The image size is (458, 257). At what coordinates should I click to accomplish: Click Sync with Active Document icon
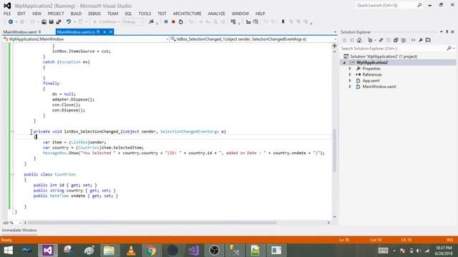[381, 40]
